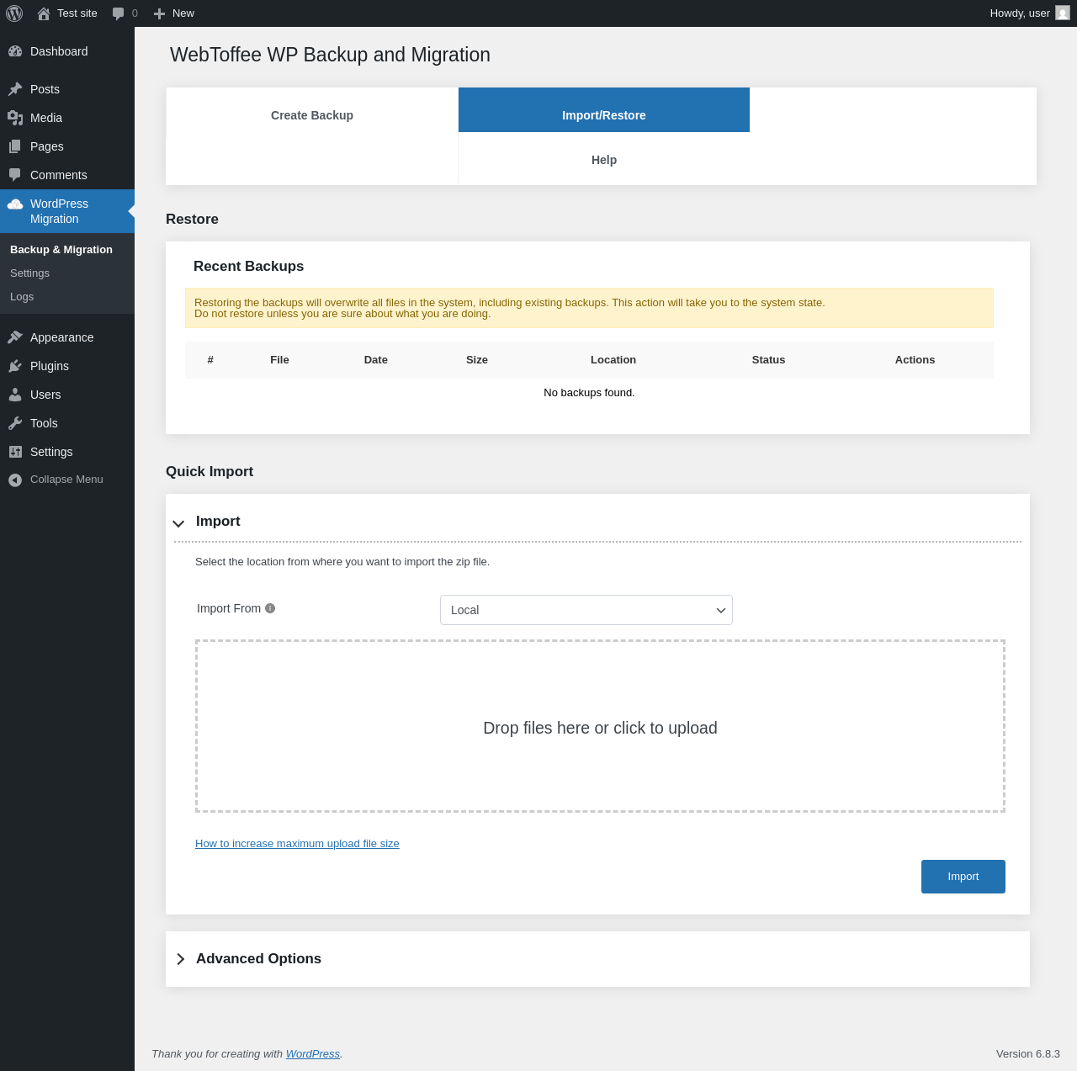
Task: Click the Settings sliders icon
Action: [15, 452]
